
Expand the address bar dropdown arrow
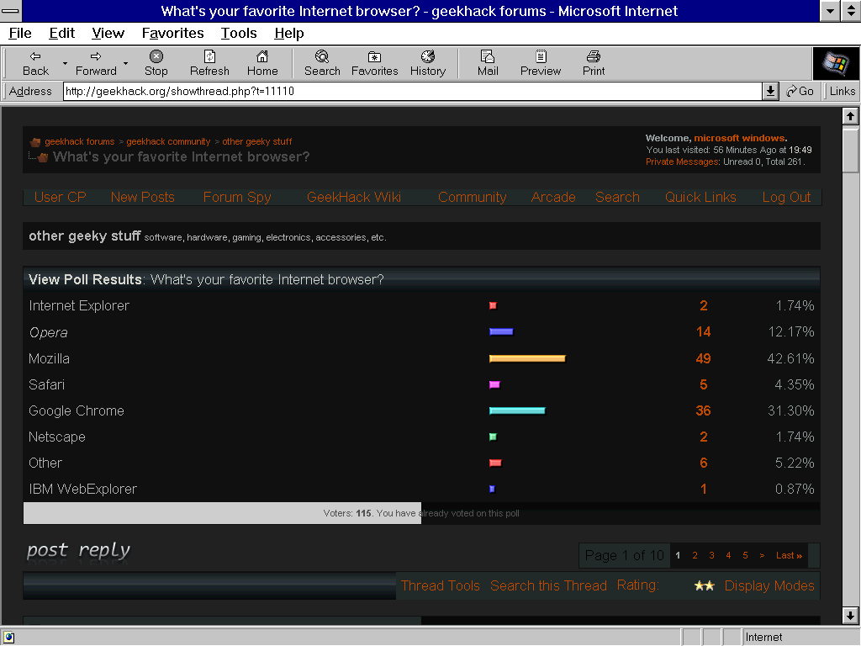770,91
